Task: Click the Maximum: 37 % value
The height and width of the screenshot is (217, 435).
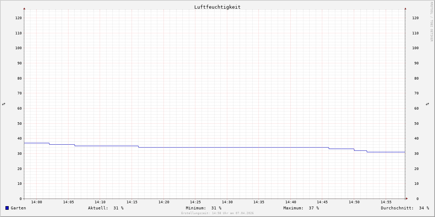Action: 301,208
